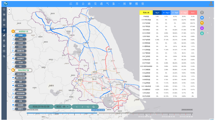Screen dimensions: 215x121
Task: Click the 时间:2019-02-09 date button
Action: (41, 107)
